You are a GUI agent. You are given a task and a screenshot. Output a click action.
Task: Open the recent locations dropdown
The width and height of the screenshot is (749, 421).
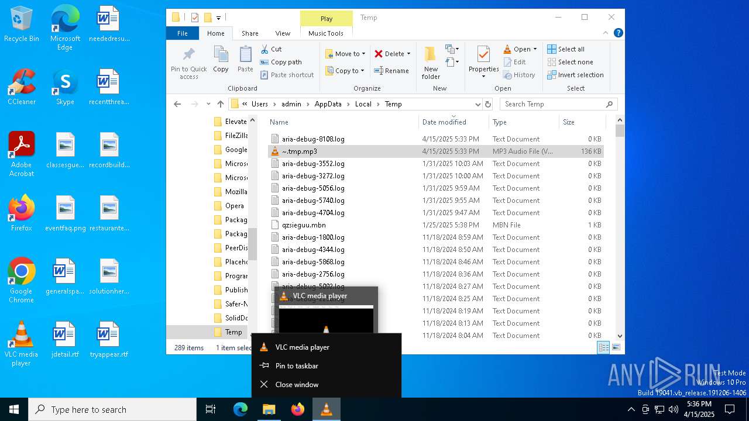(208, 104)
